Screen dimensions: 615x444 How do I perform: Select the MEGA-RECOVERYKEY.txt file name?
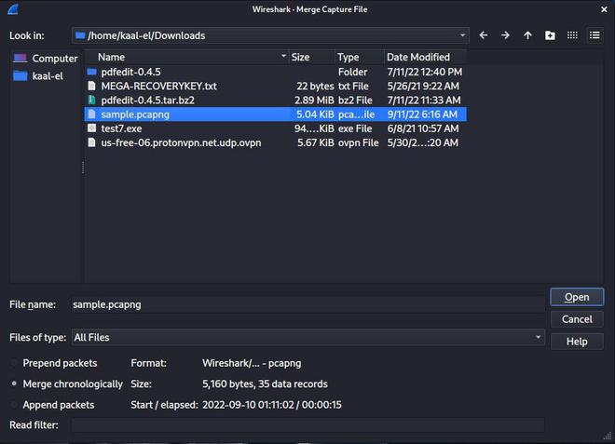click(158, 86)
